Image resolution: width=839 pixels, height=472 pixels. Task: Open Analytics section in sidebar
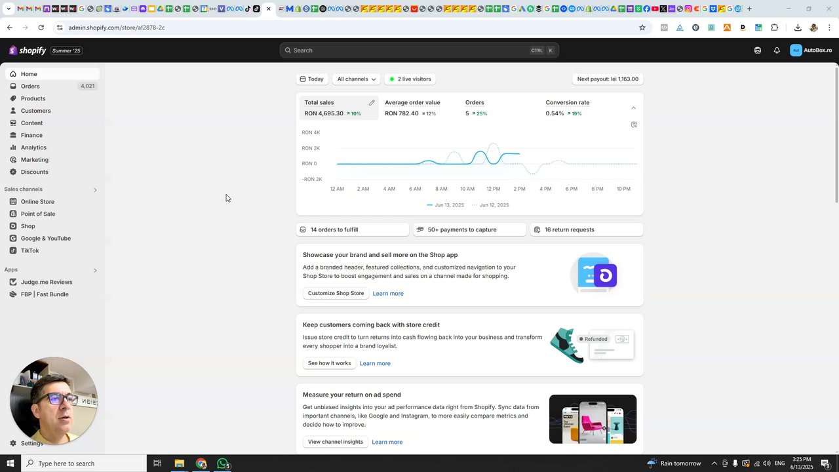pos(51,147)
